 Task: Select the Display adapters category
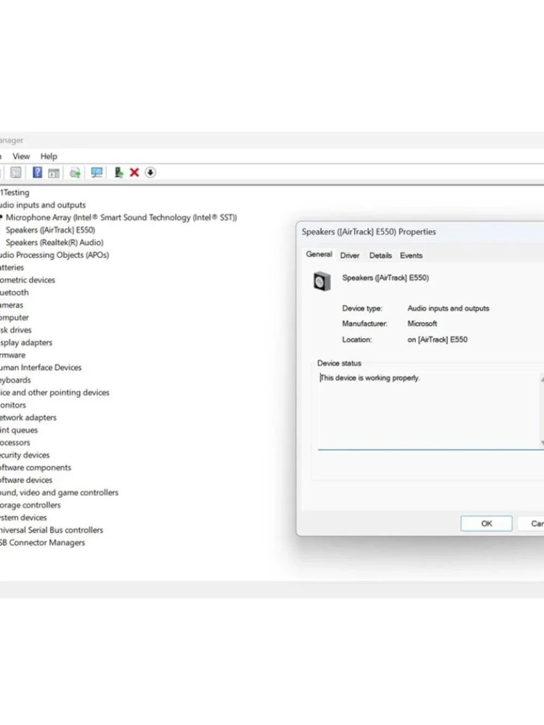click(x=26, y=343)
